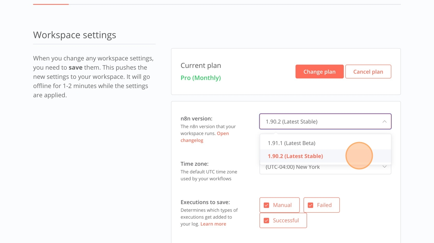
Task: Click the Executions to save label
Action: (x=205, y=202)
